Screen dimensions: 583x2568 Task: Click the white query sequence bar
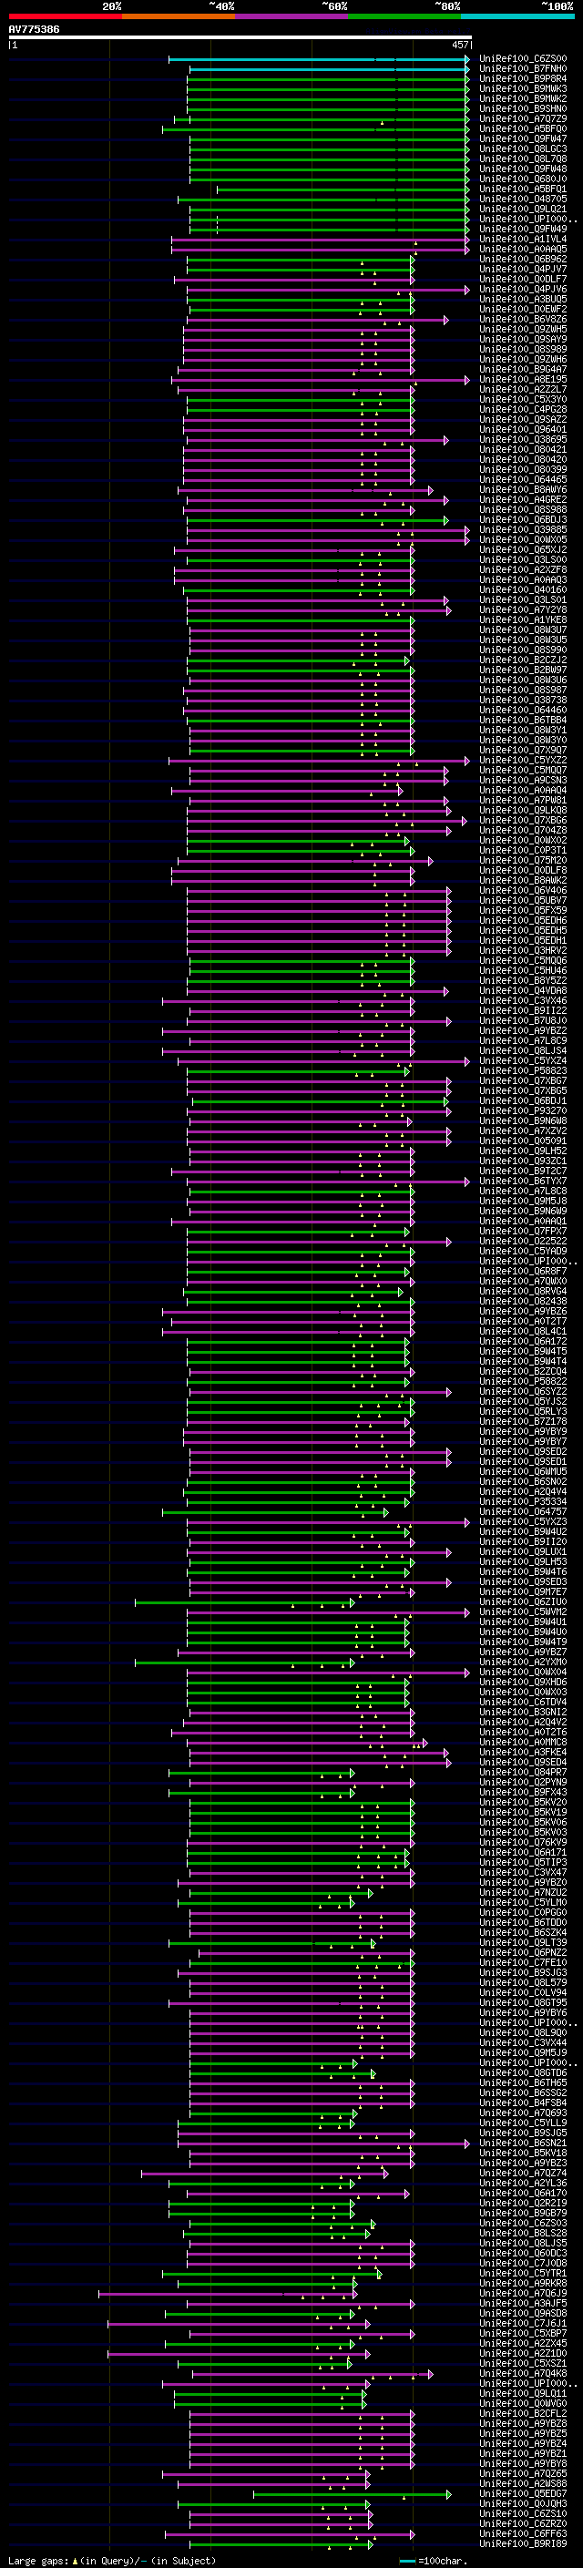(x=240, y=38)
